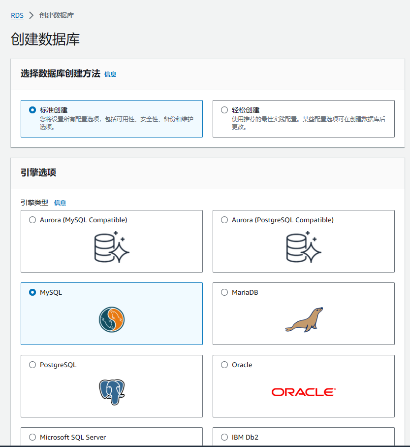
Task: Click the MySQL label text
Action: point(51,292)
